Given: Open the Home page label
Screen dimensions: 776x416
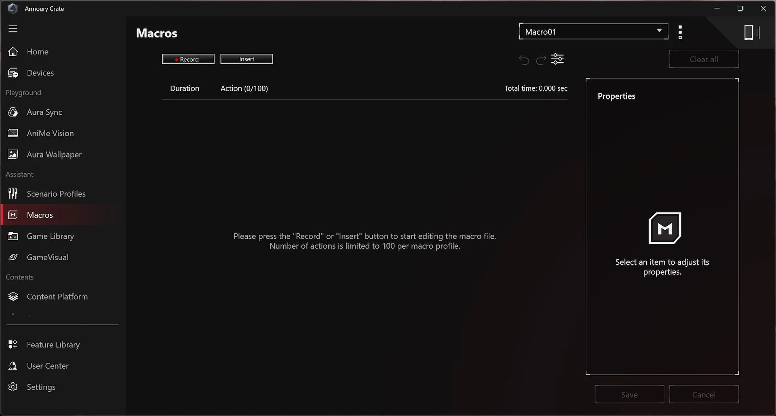Looking at the screenshot, I should click(x=38, y=52).
